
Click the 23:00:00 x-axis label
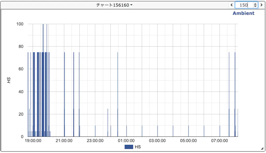(x=95, y=141)
